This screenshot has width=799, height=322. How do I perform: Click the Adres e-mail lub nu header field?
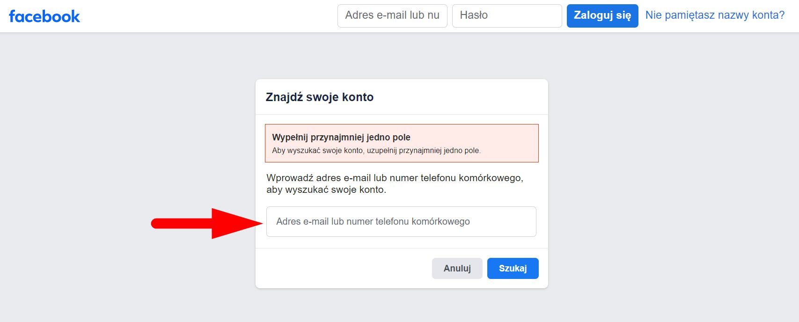coord(392,15)
